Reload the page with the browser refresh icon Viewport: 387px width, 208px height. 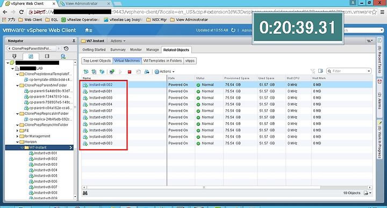click(21, 12)
